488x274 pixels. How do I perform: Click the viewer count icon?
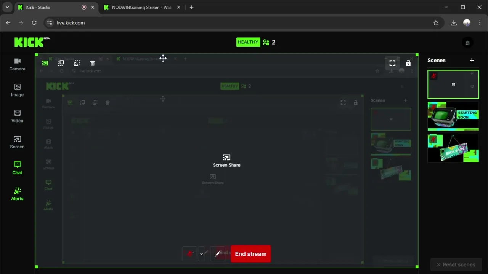tap(266, 42)
